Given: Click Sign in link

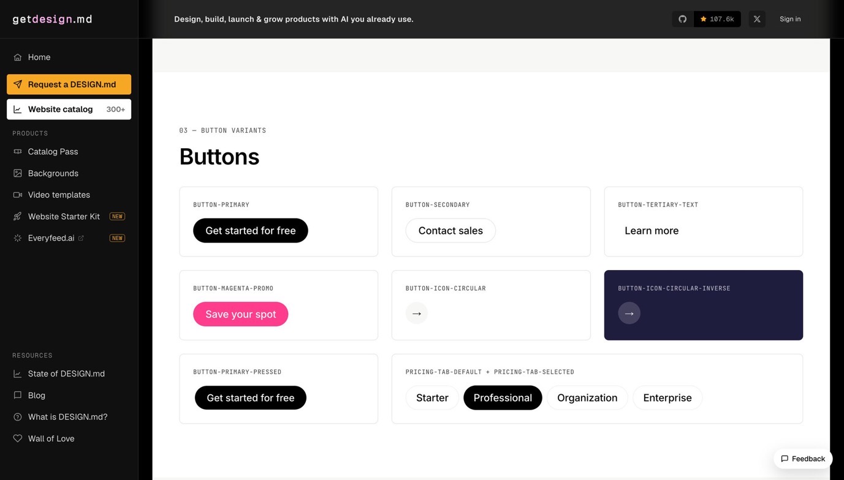Looking at the screenshot, I should pos(790,19).
